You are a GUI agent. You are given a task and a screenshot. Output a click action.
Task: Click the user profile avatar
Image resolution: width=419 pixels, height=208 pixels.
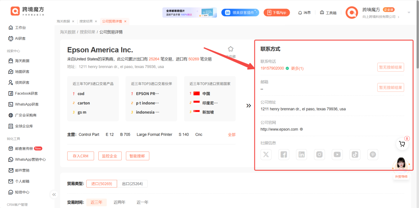pyautogui.click(x=352, y=13)
